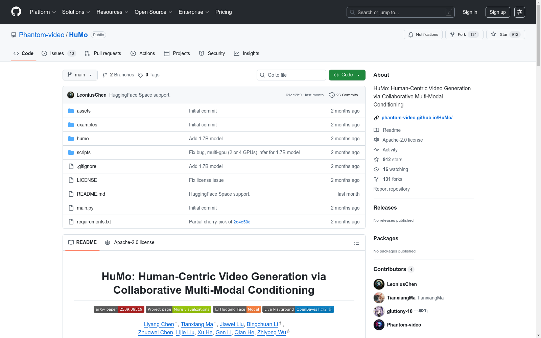Click the Sign in link

[470, 12]
